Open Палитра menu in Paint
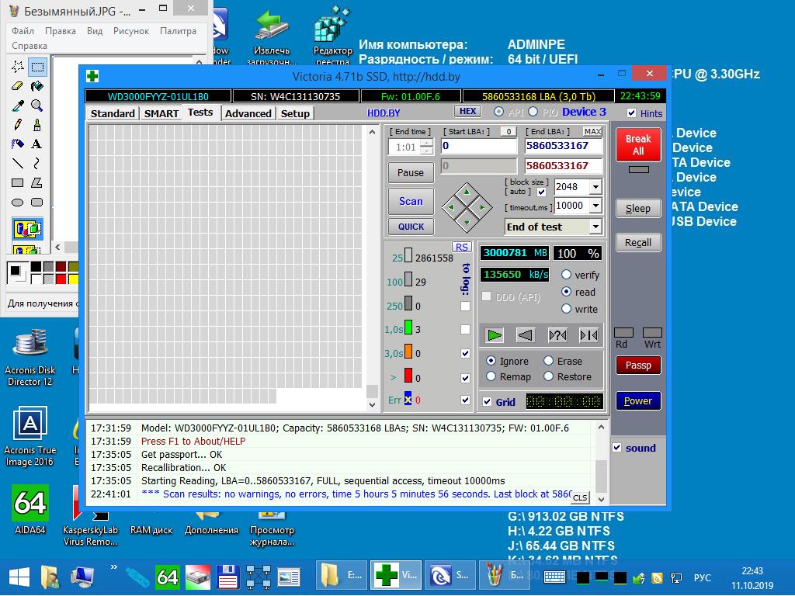This screenshot has height=596, width=795. pyautogui.click(x=178, y=31)
